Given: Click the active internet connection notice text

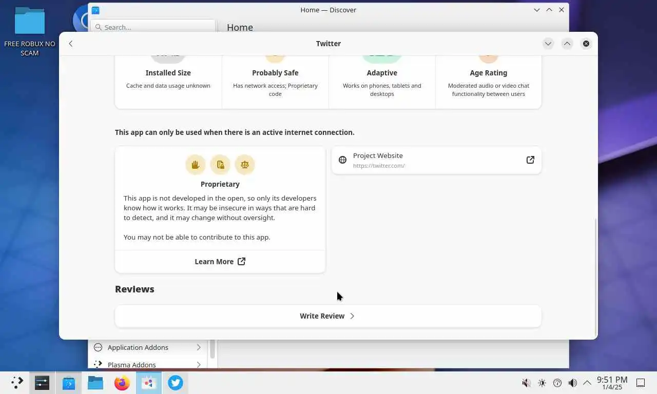Looking at the screenshot, I should point(235,132).
